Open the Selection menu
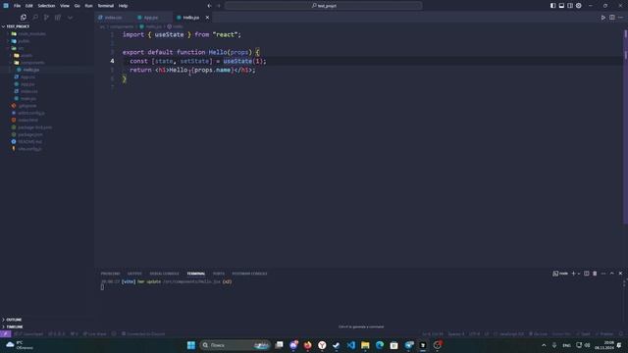628x353 pixels. pos(46,6)
